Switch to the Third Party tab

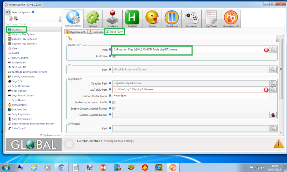[114, 32]
